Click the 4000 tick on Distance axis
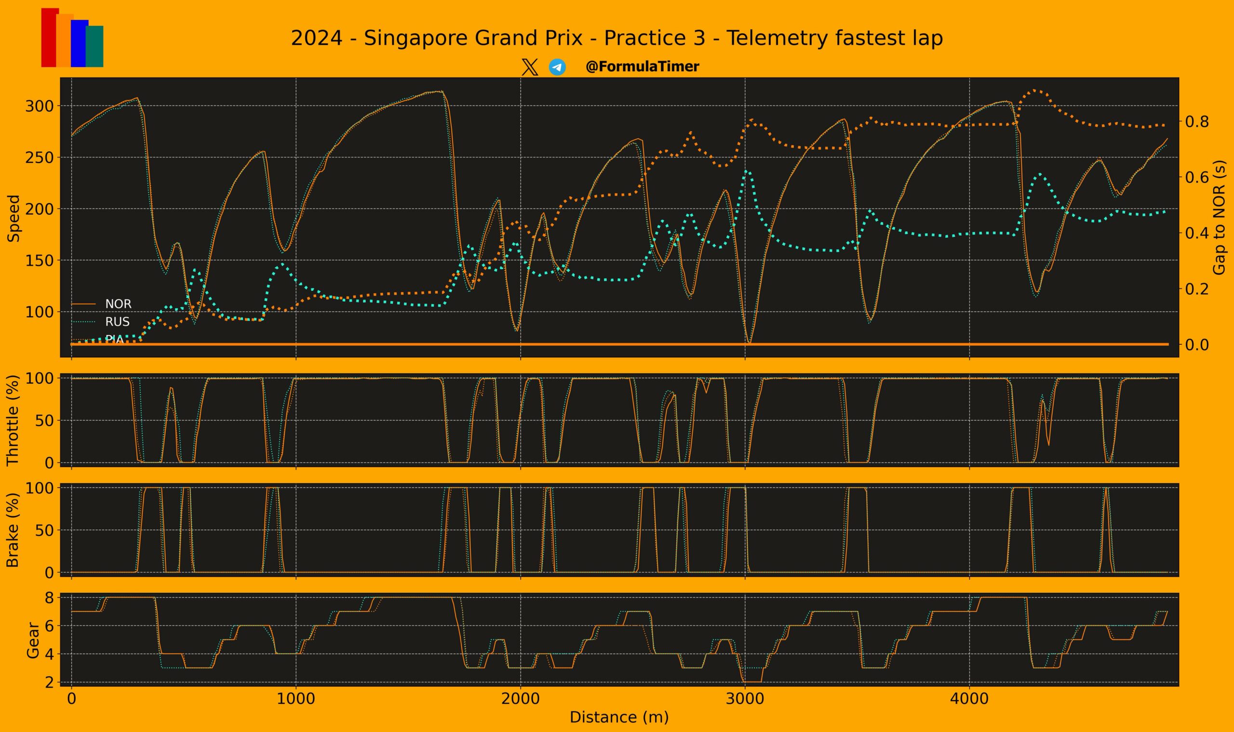 point(969,699)
